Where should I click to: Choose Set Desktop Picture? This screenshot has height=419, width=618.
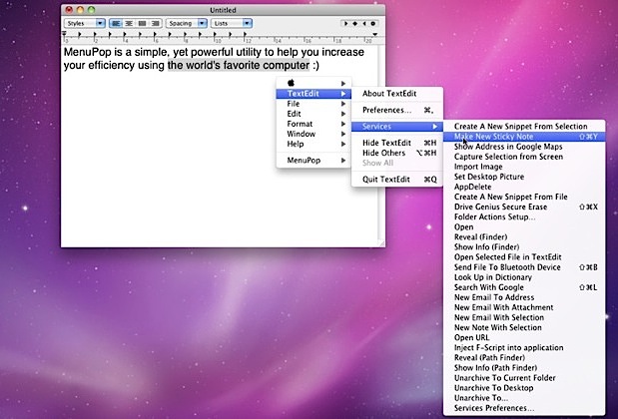click(x=524, y=177)
